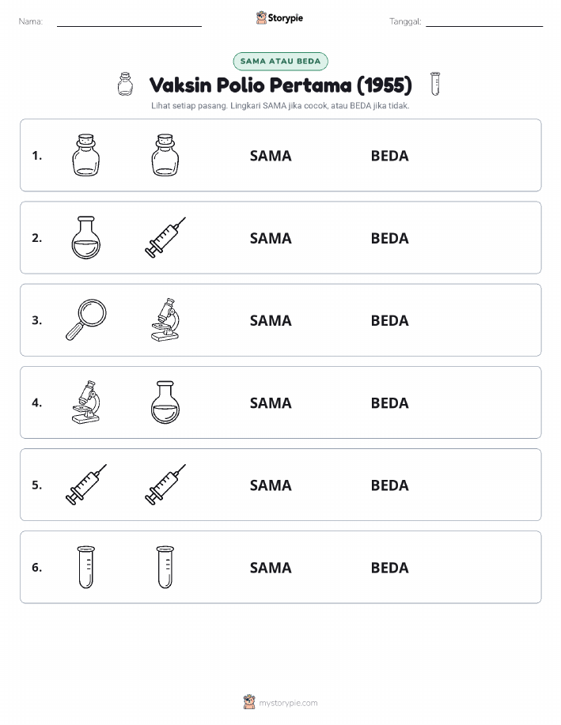561x725 pixels.
Task: Select BEDA for pair 3
Action: point(390,320)
